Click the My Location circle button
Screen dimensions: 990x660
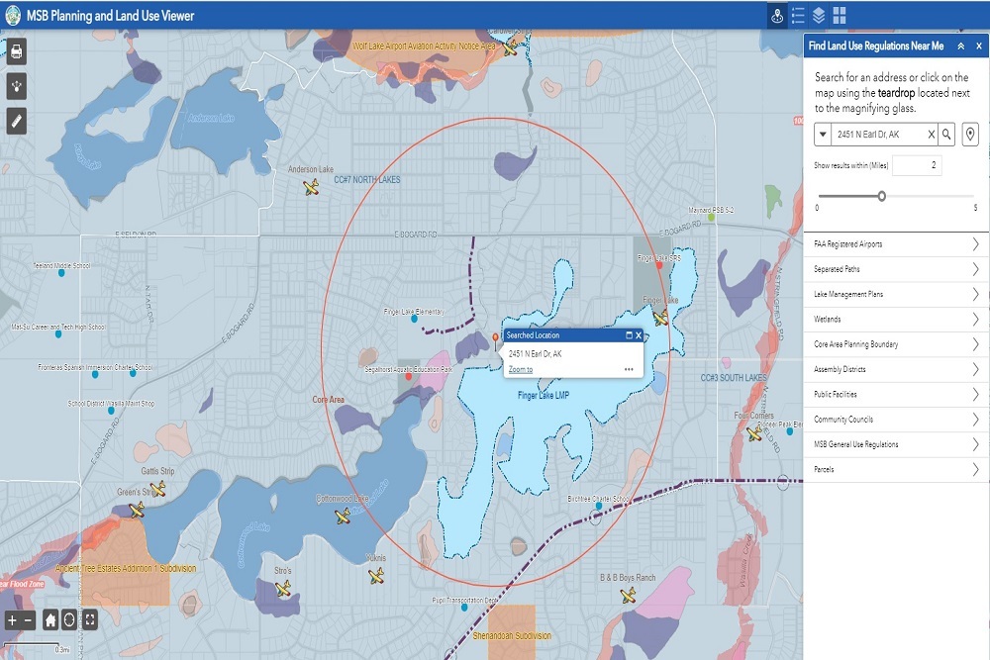(69, 620)
